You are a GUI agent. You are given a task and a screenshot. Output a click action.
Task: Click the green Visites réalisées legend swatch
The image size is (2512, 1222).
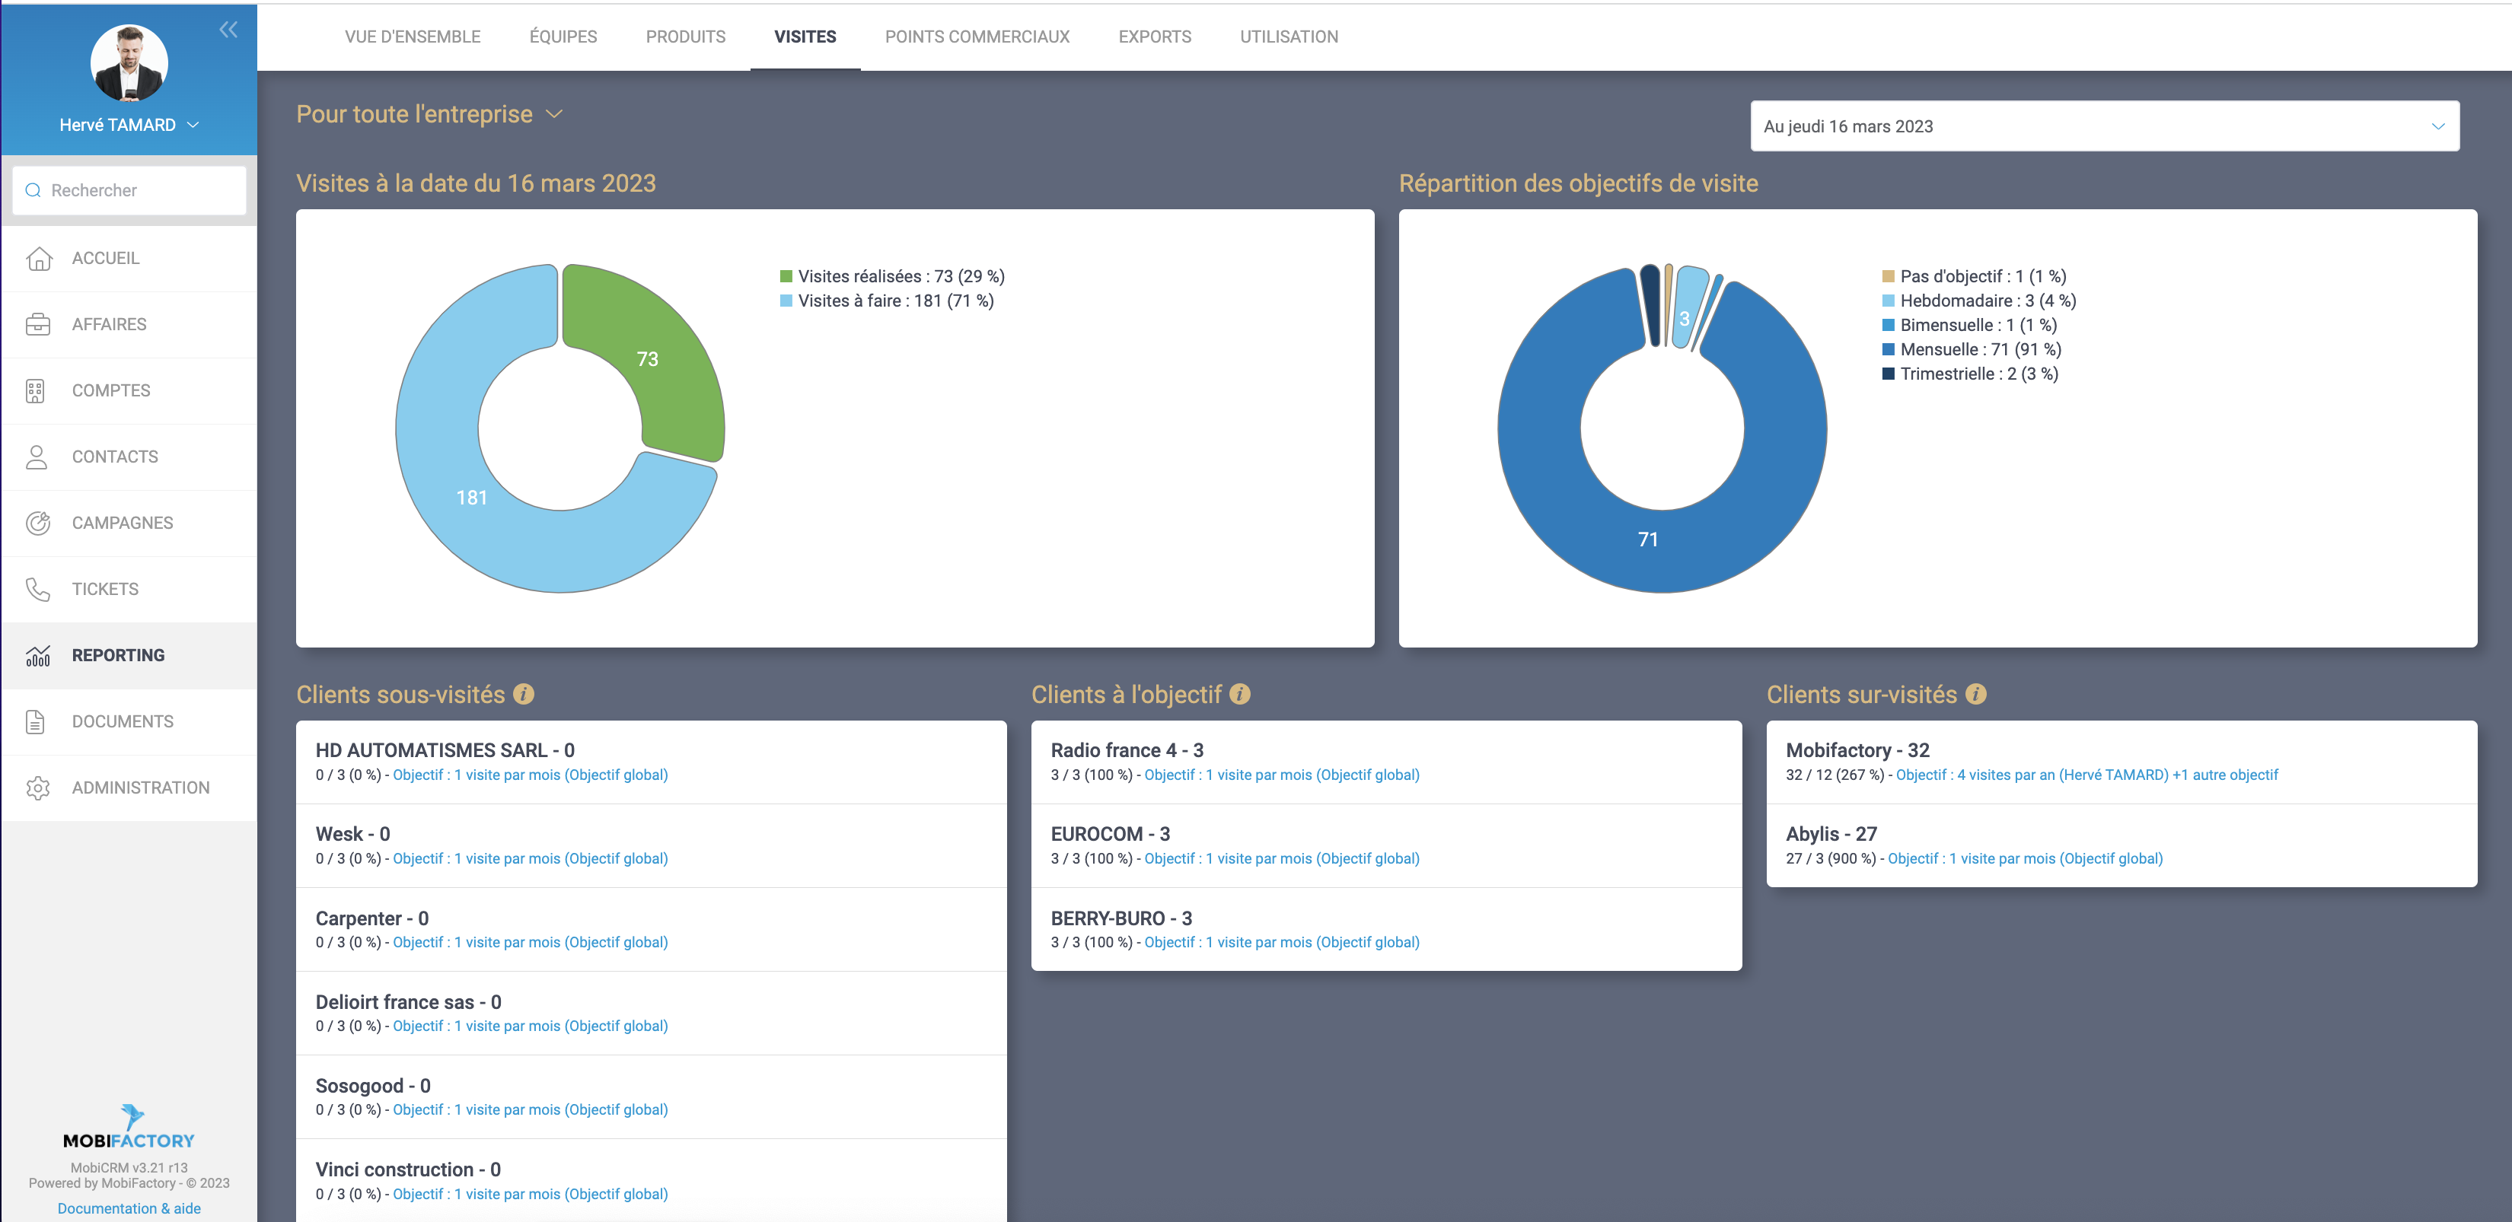click(x=786, y=277)
